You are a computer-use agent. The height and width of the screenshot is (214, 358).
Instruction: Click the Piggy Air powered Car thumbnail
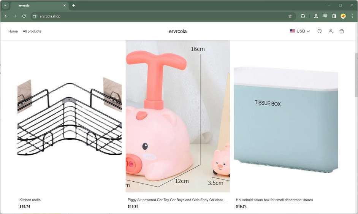(177, 116)
